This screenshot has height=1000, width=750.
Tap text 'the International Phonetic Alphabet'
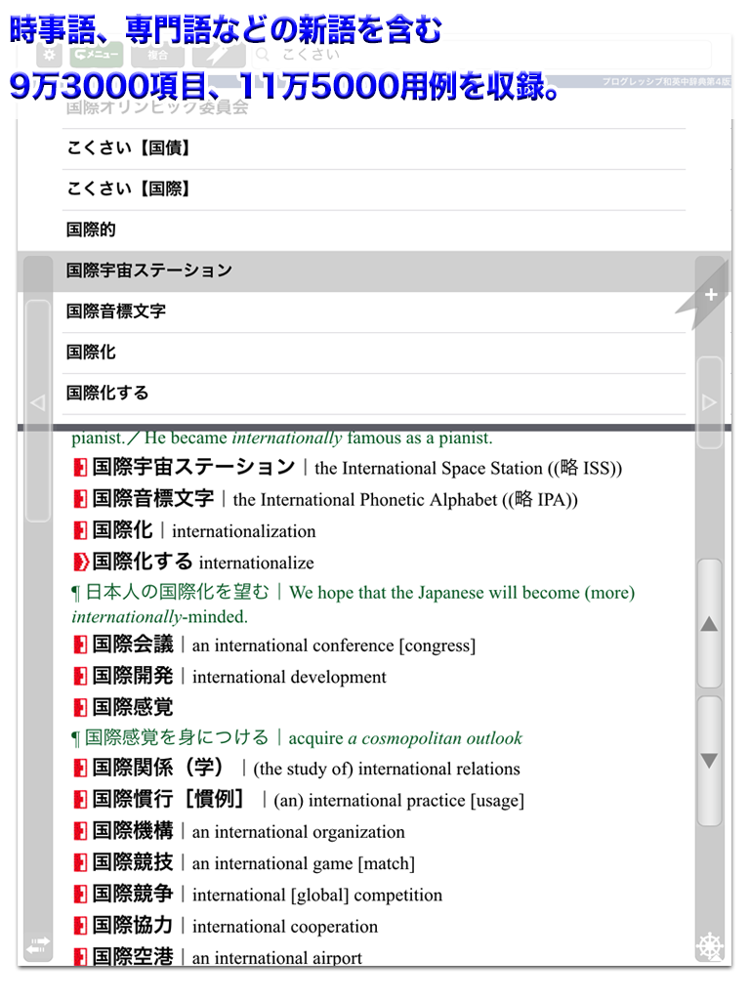click(x=365, y=500)
